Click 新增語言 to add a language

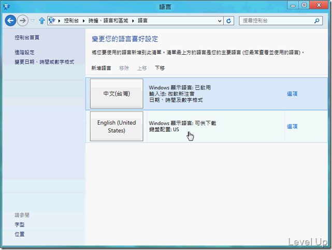101,68
